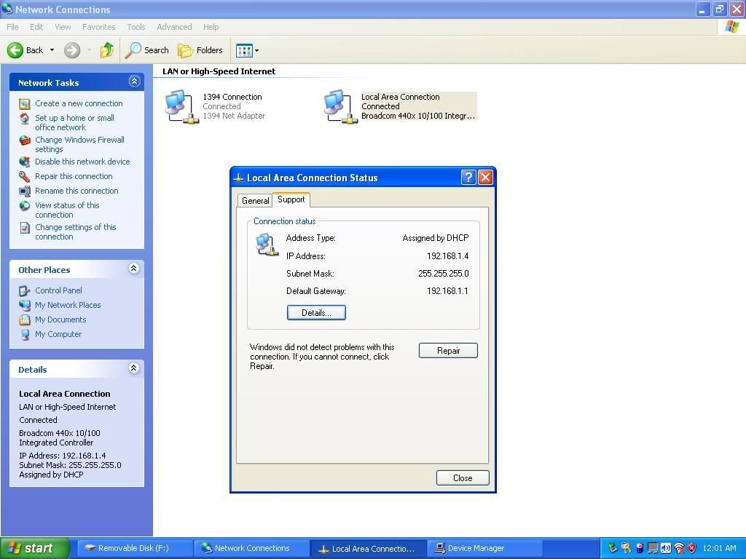Click the Repair connection wrench icon
The width and height of the screenshot is (746, 559).
coord(24,177)
